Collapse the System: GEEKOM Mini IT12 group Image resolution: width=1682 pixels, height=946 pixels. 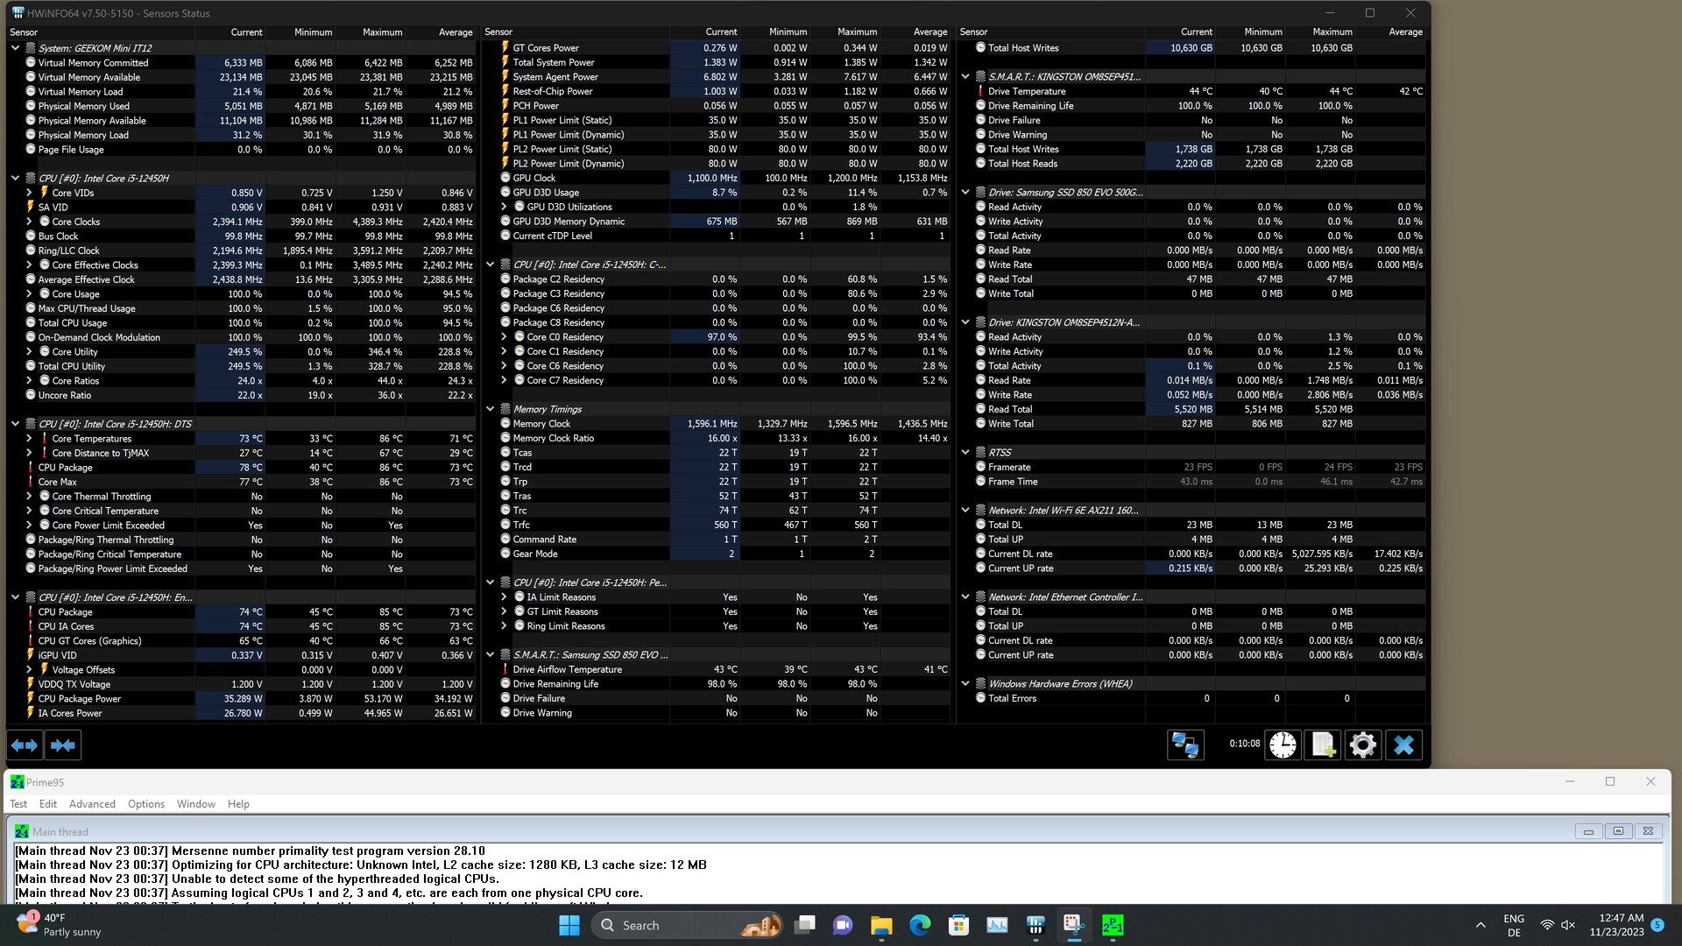point(15,48)
